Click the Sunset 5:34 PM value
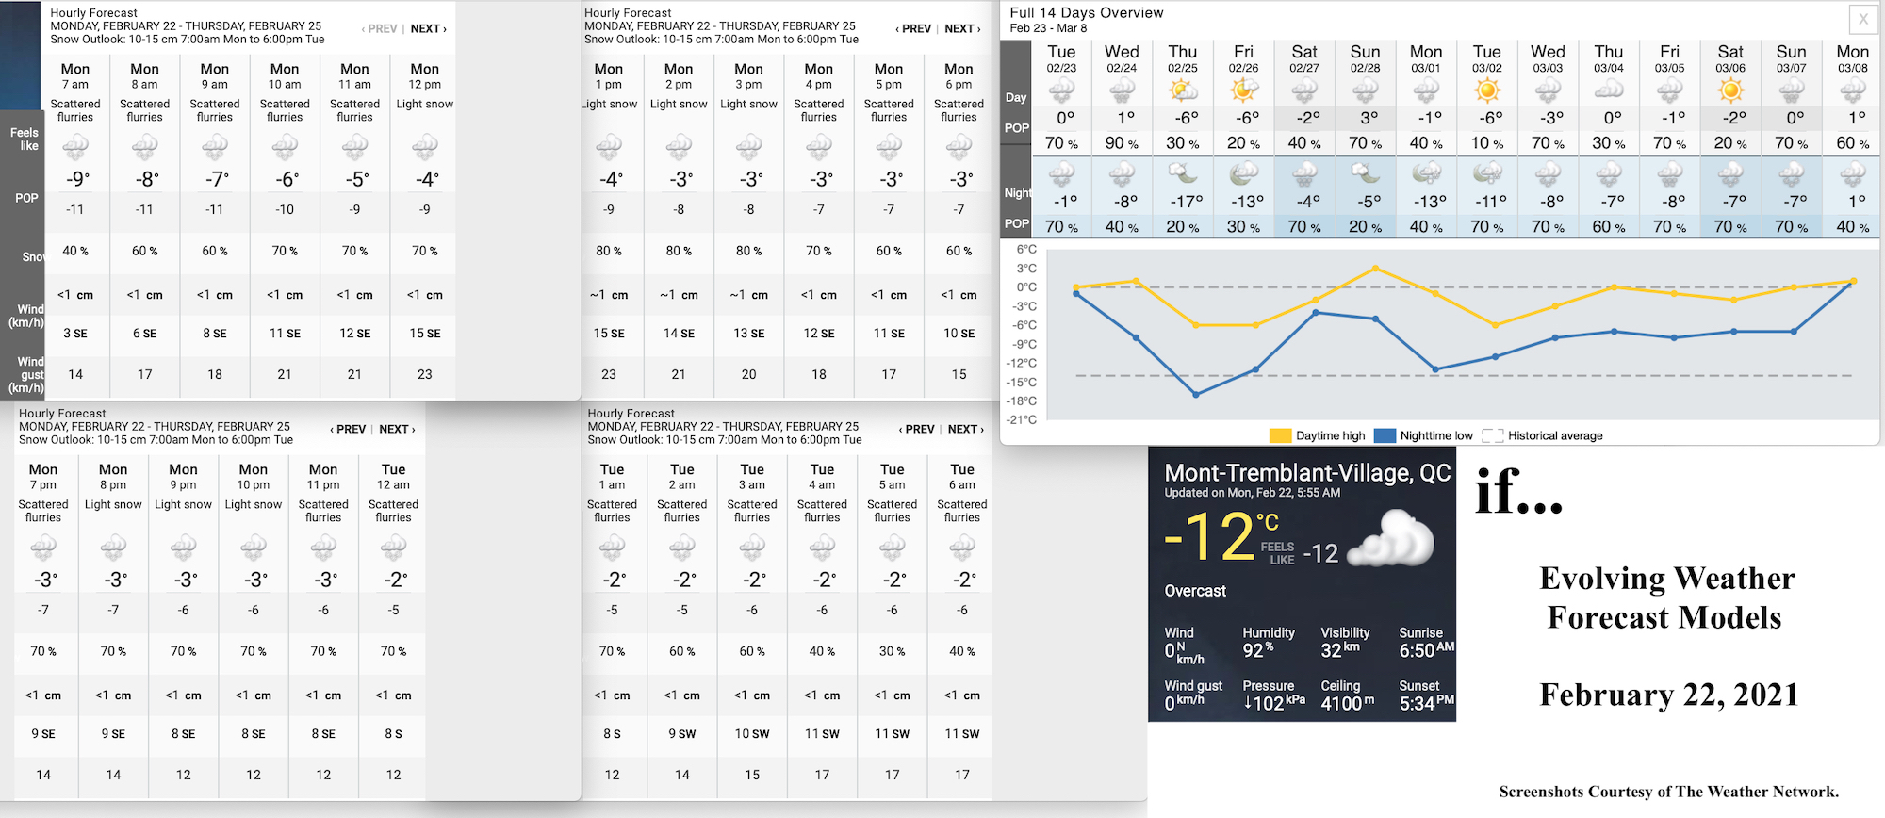 click(1426, 703)
